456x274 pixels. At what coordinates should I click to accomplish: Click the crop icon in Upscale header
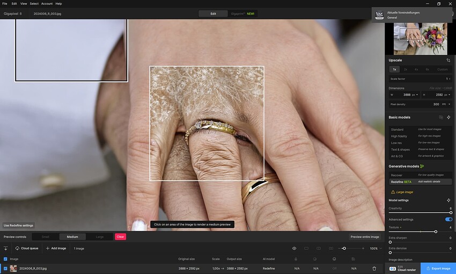click(448, 60)
